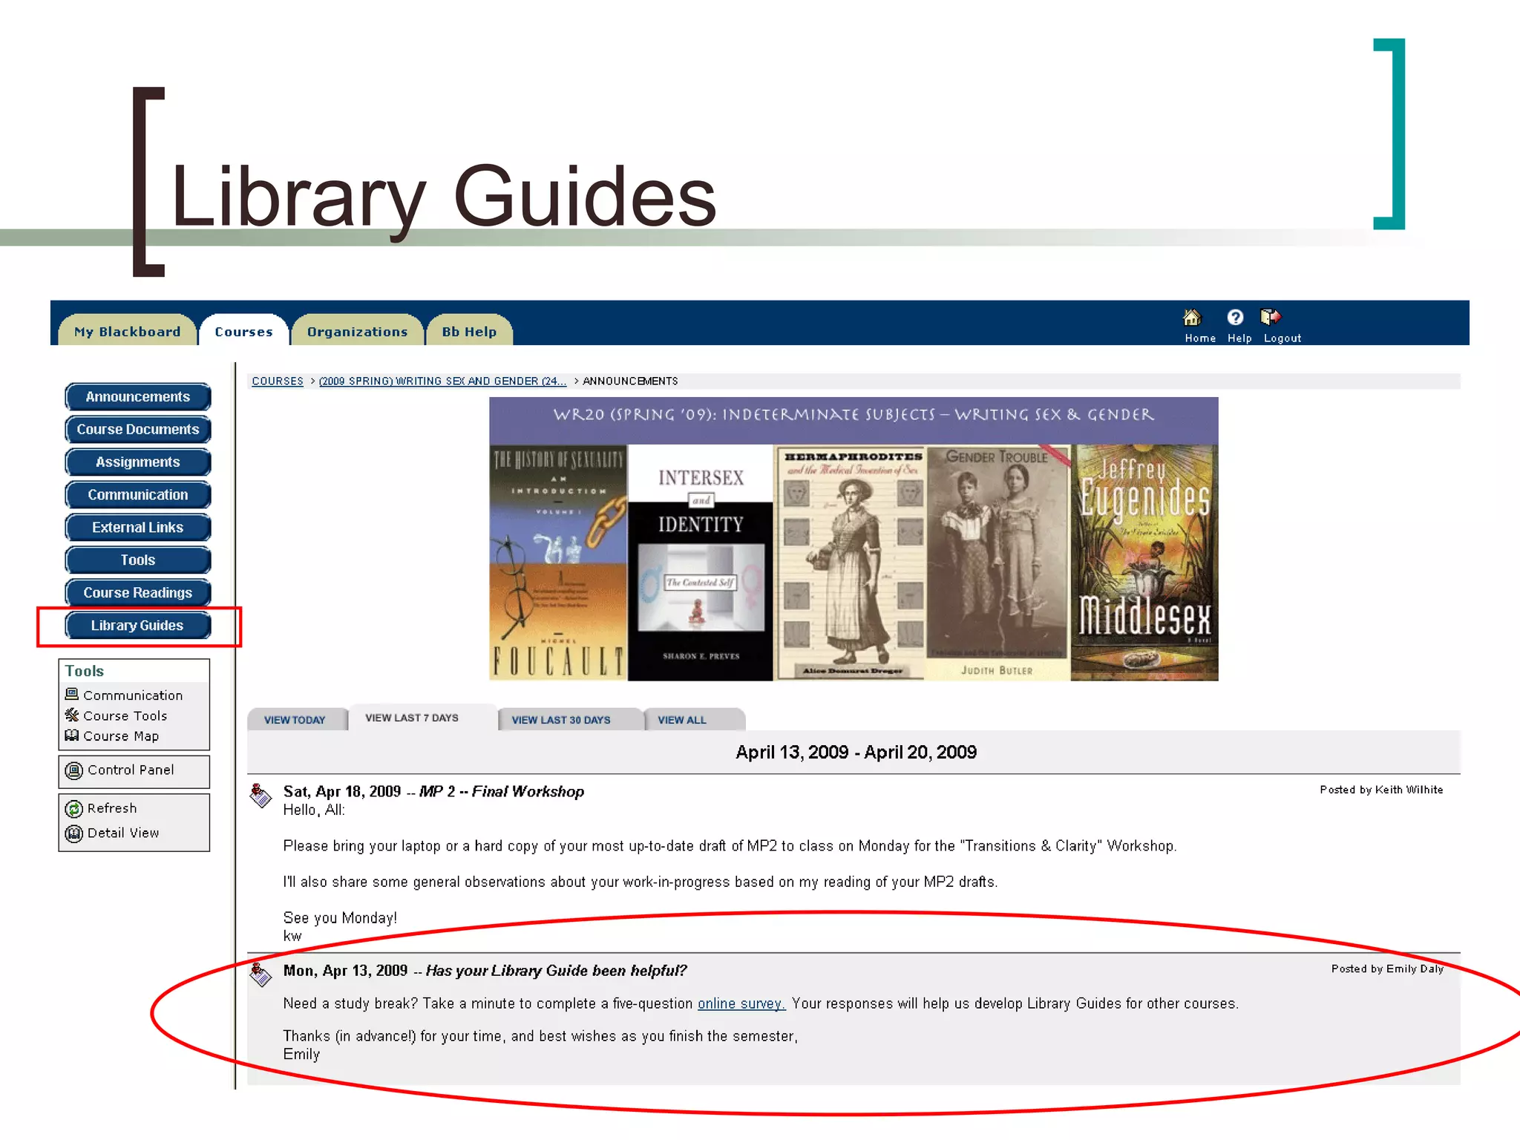Click the Detail View icon
The width and height of the screenshot is (1520, 1140).
74,833
